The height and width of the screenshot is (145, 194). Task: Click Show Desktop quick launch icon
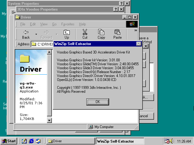click(24, 141)
